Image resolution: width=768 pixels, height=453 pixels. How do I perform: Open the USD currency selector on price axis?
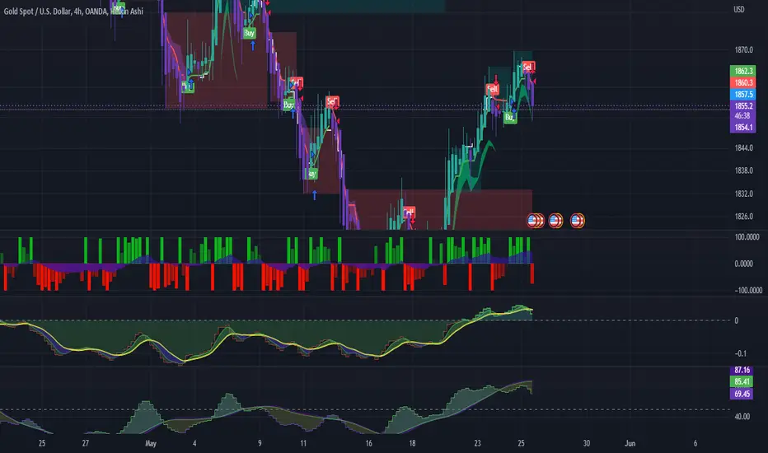(x=738, y=9)
